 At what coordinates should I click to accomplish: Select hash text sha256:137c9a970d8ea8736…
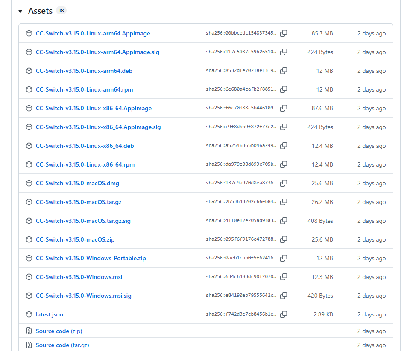[x=241, y=183]
